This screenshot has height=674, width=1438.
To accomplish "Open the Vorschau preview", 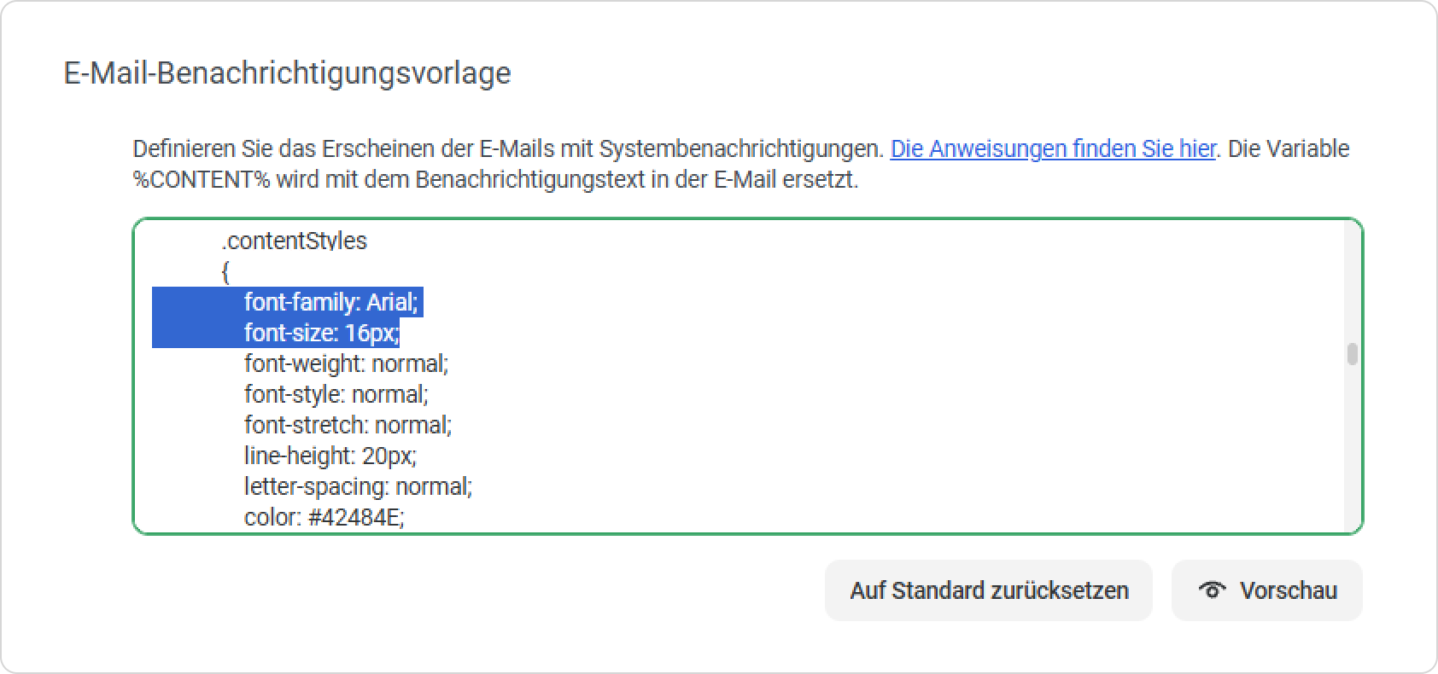I will (x=1266, y=590).
